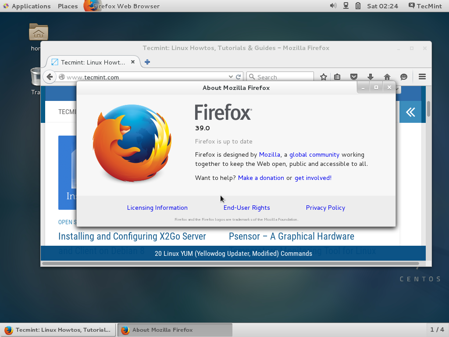The height and width of the screenshot is (337, 449).
Task: Open the Applications menu
Action: click(27, 6)
